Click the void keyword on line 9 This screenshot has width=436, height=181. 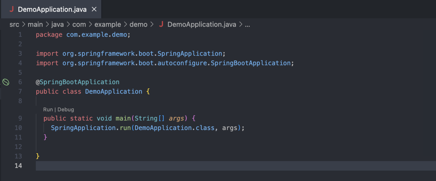[x=104, y=118]
